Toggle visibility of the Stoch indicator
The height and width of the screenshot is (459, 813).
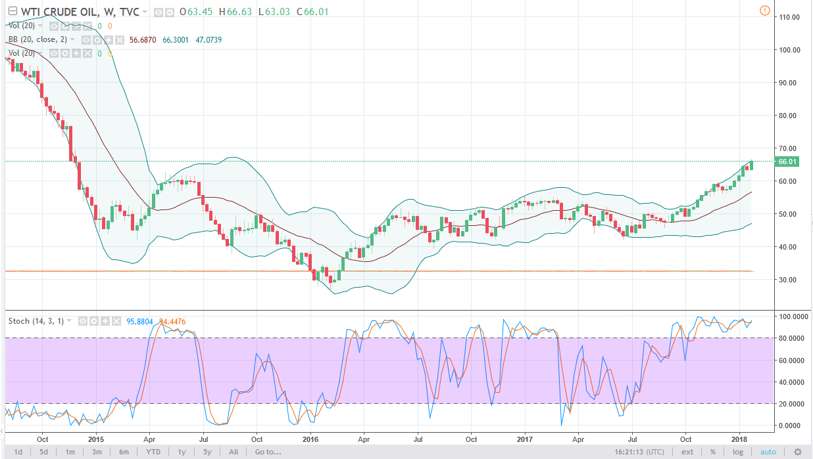[x=82, y=321]
